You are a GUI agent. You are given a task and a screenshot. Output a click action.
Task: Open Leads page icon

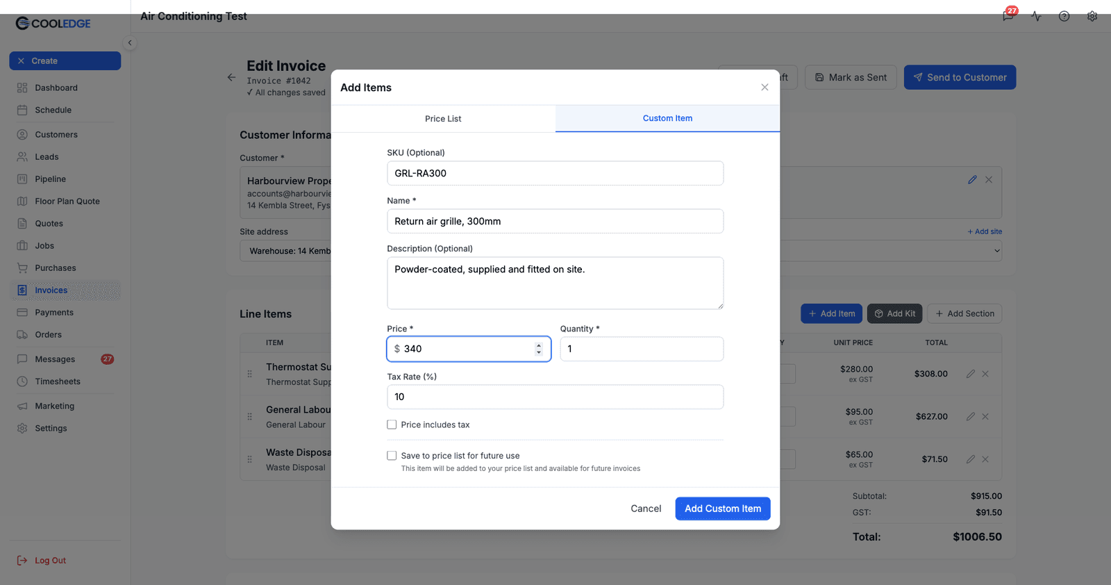click(22, 157)
